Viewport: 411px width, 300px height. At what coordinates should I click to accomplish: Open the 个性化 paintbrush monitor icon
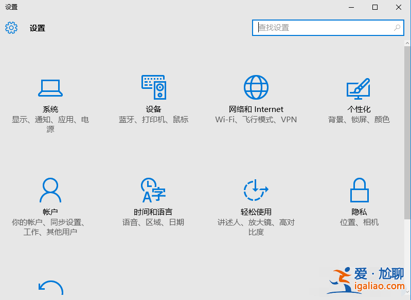pos(359,88)
